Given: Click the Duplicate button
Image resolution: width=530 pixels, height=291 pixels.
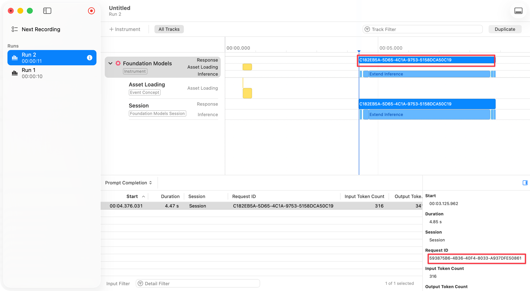Looking at the screenshot, I should [x=505, y=29].
